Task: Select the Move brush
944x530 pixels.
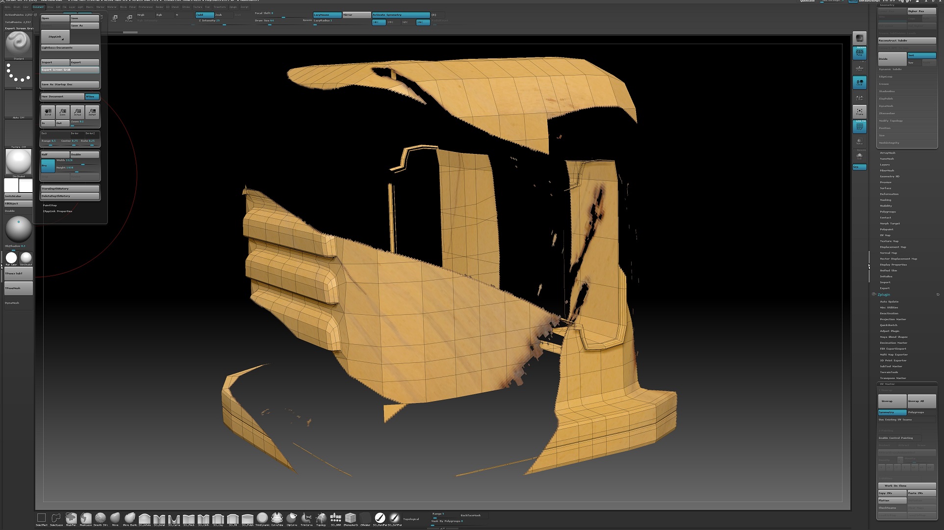Action: coord(115,519)
